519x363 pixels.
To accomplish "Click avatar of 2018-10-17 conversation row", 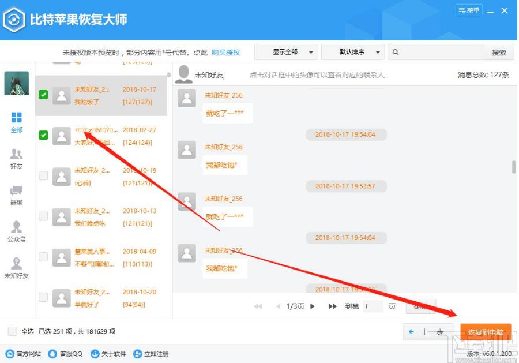I will [62, 95].
